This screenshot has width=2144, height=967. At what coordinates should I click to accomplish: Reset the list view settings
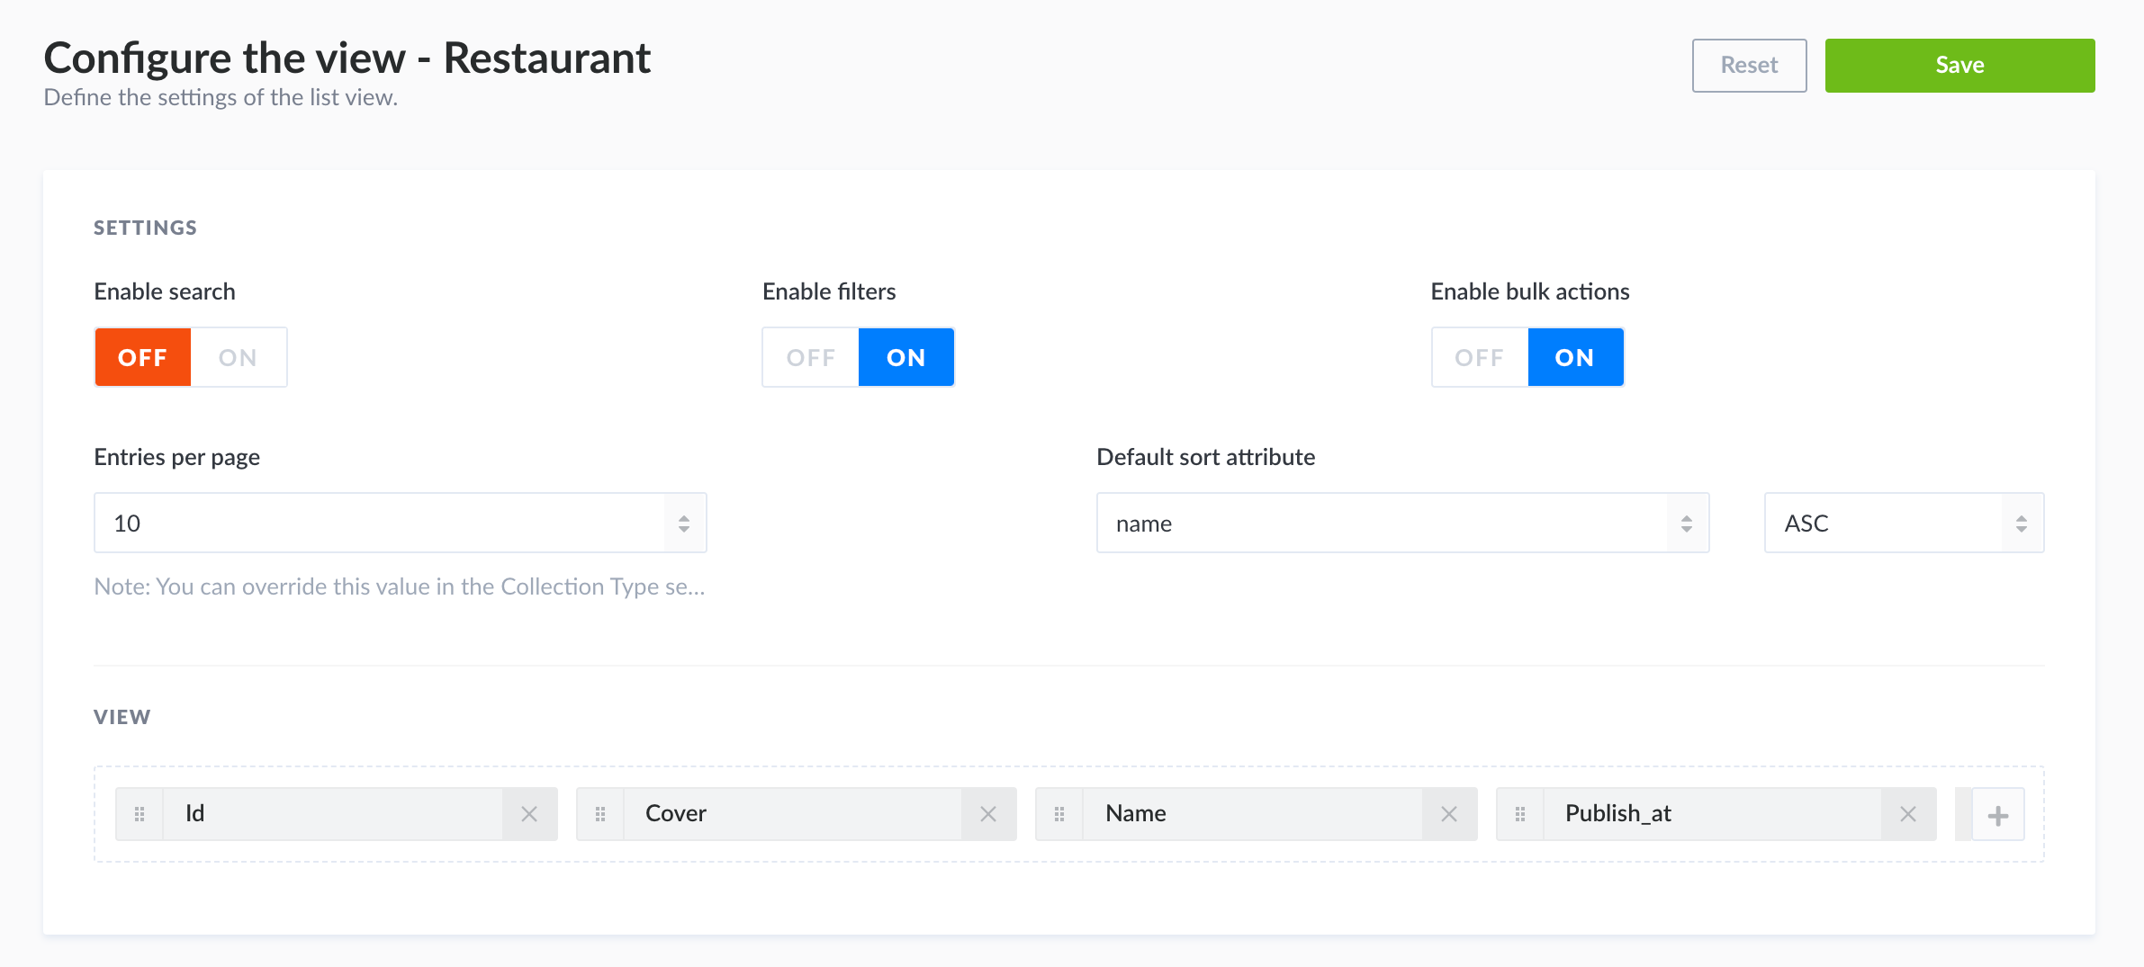point(1748,65)
